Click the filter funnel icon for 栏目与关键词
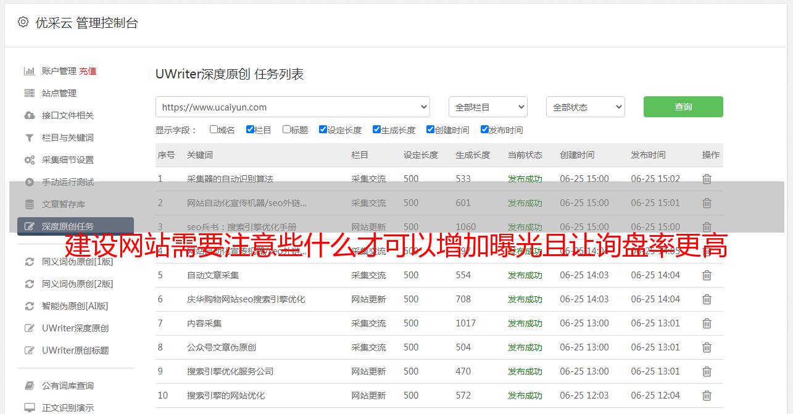Viewport: 793px width, 414px height. pyautogui.click(x=29, y=138)
